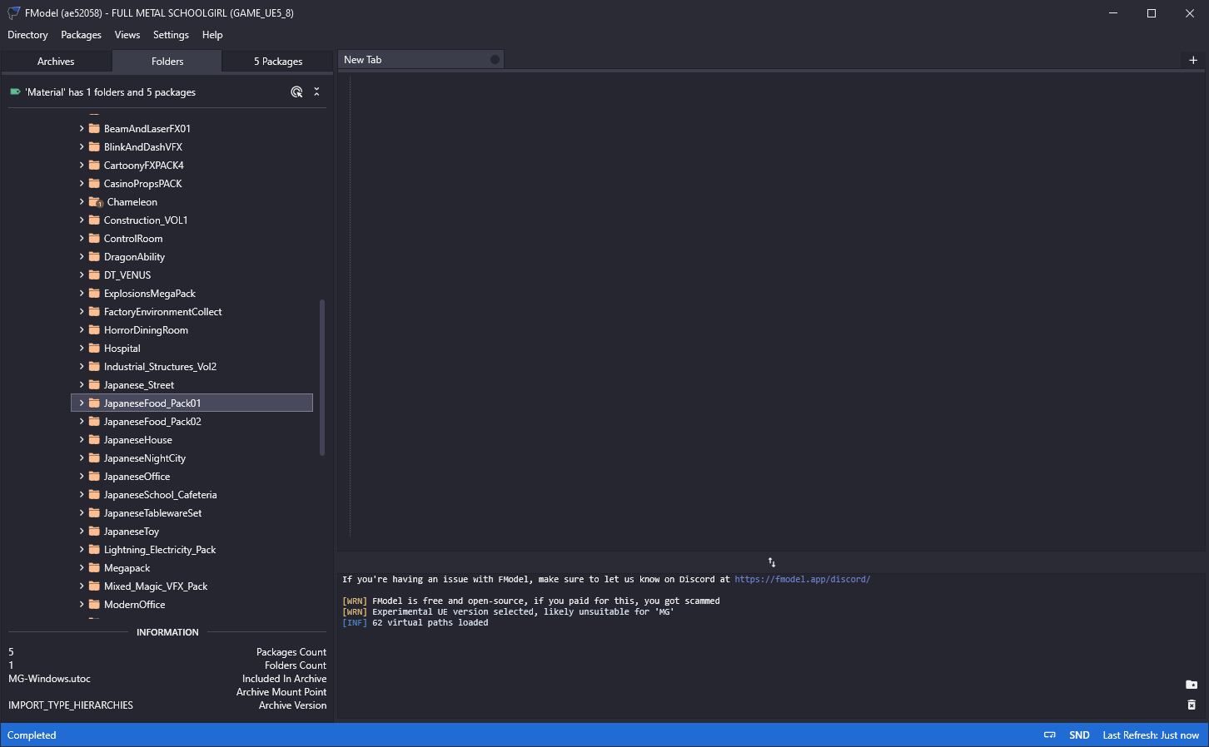Expand the JapaneseNightCity folder
This screenshot has width=1209, height=747.
click(82, 458)
